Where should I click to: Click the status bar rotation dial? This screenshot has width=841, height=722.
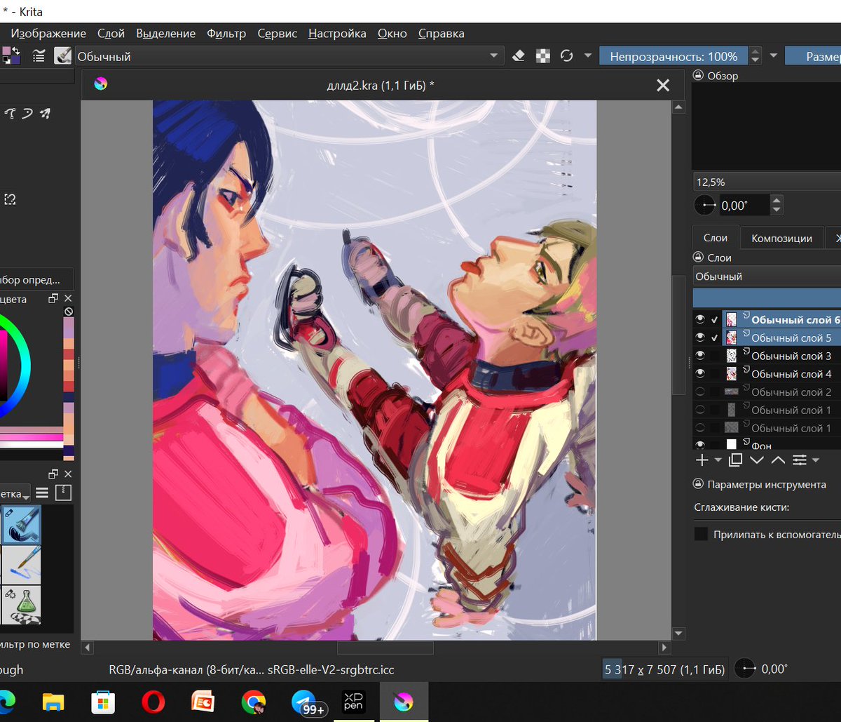tap(745, 669)
